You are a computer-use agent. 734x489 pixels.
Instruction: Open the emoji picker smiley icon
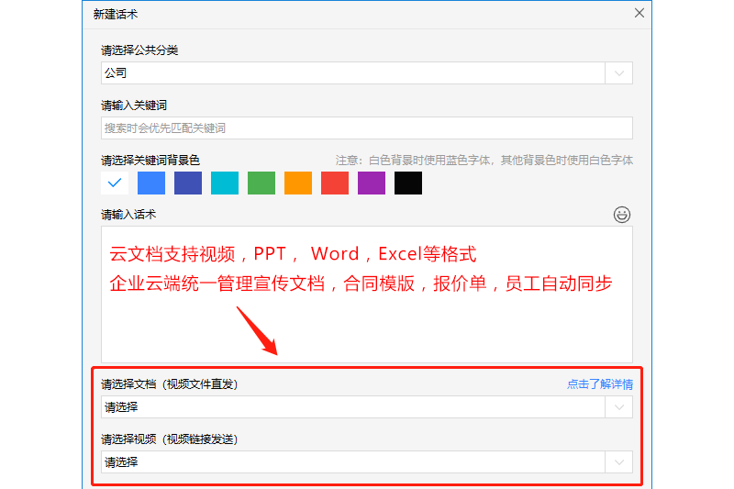(x=622, y=215)
